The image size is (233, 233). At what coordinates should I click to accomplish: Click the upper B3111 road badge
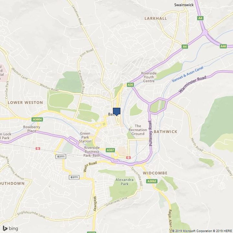pyautogui.click(x=61, y=157)
